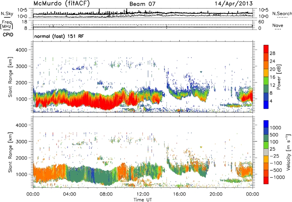Select the yellow-orange segment of Power colorbar
Viewport: 292px width, 202px height.
click(266, 73)
